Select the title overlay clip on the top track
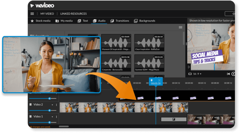Viewport: 240px width, 133px height. click(x=177, y=96)
